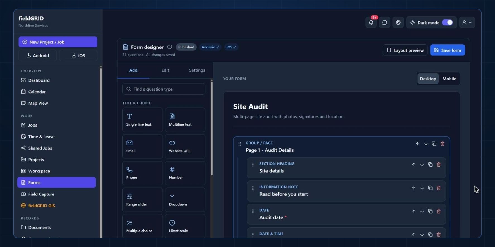Download the Android app
495x247 pixels.
[x=38, y=55]
